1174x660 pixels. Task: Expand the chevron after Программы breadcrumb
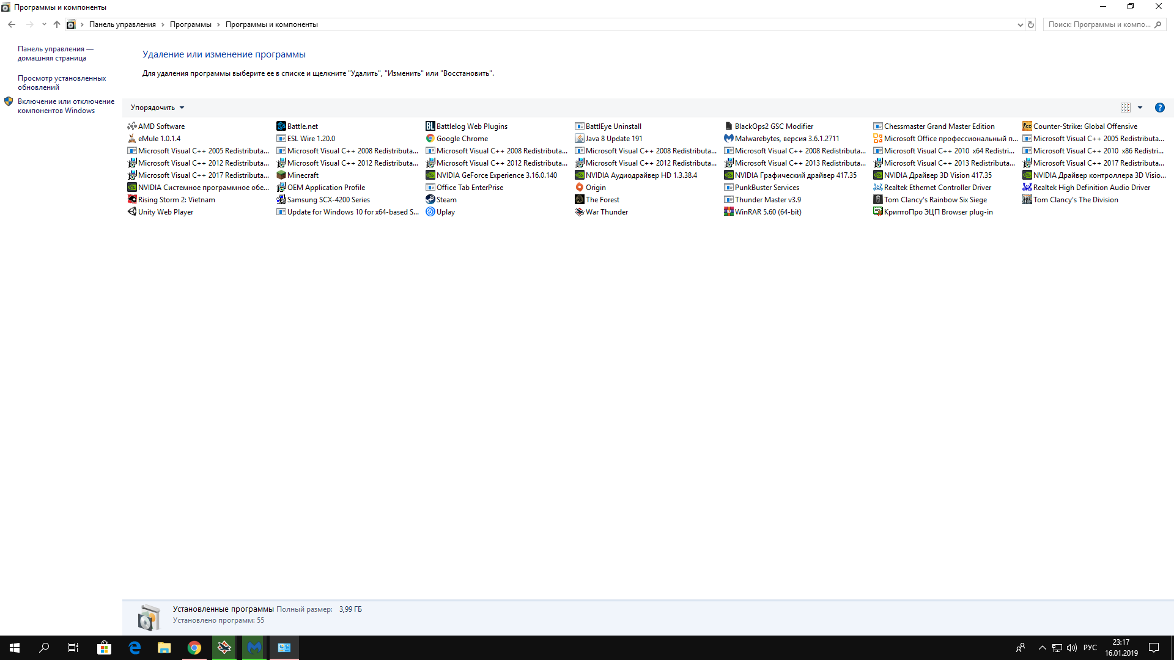[218, 24]
